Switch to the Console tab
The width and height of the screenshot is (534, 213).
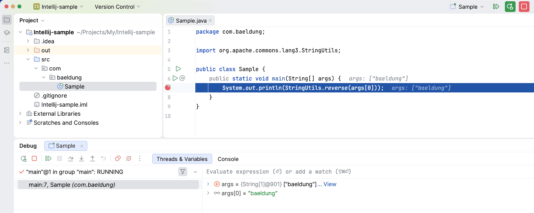point(228,159)
